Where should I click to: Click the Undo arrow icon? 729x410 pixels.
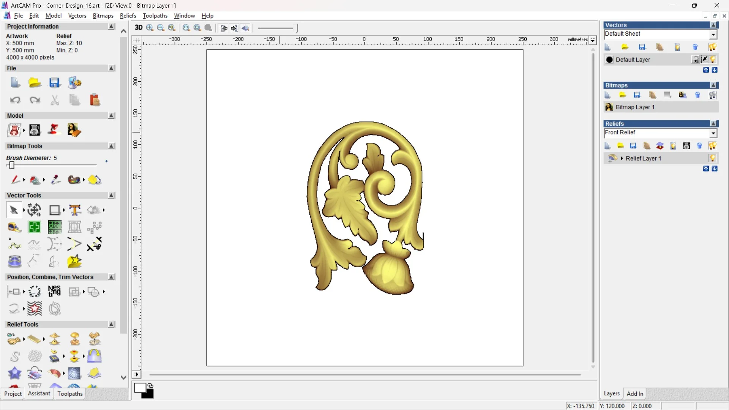(15, 100)
